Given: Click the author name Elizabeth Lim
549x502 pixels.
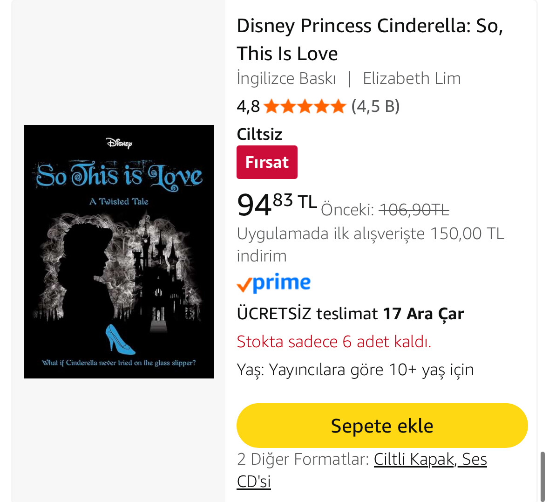Looking at the screenshot, I should coord(412,78).
